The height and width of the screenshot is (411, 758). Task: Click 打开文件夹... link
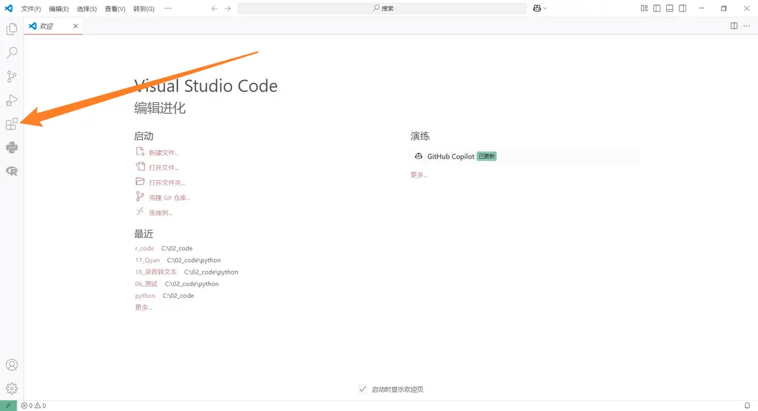167,183
